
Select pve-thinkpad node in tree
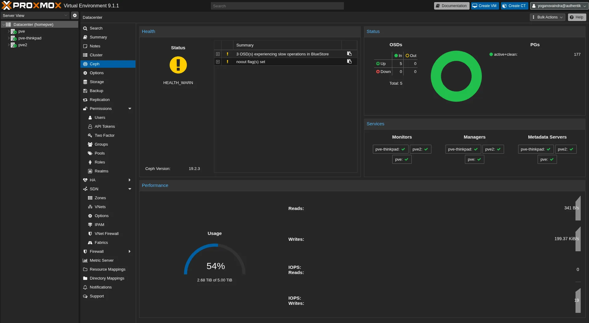(x=30, y=38)
